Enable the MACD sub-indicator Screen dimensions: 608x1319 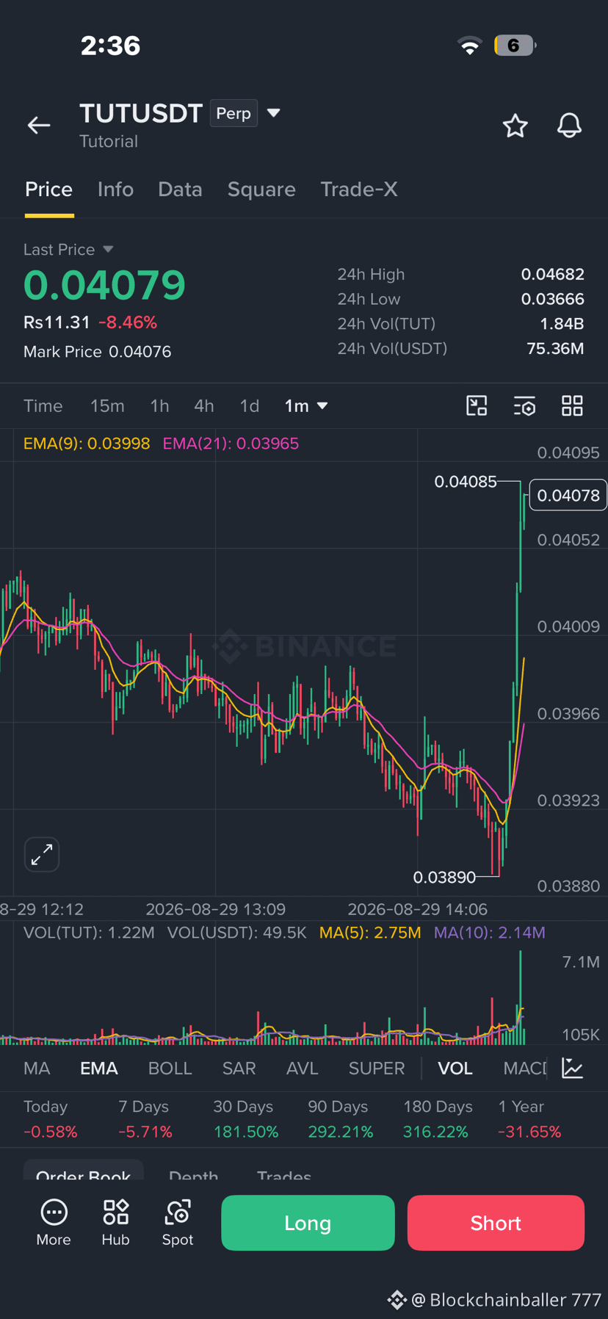pos(524,1068)
